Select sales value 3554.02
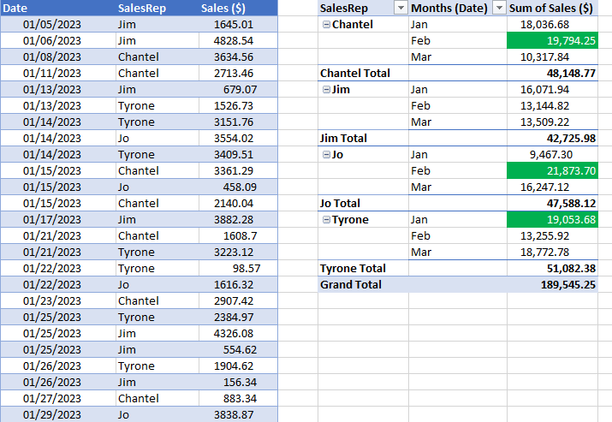612x422 pixels. (238, 138)
